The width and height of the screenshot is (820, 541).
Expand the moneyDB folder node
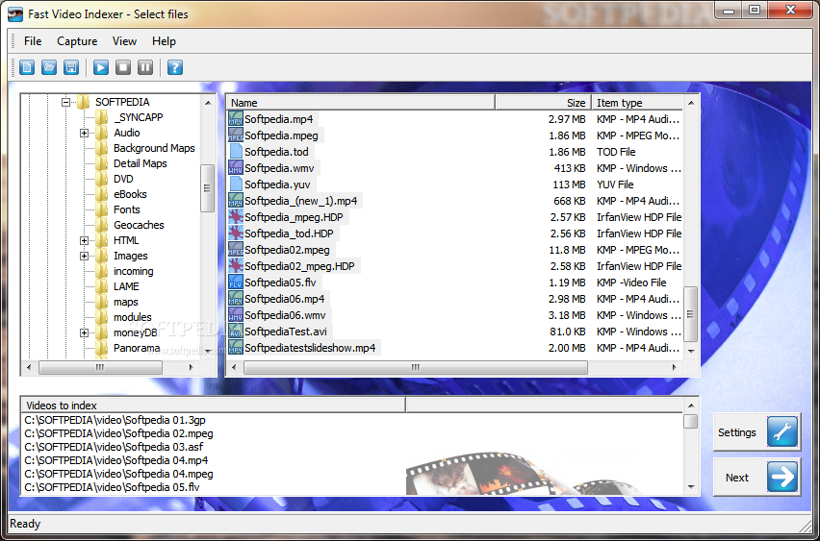(x=84, y=332)
